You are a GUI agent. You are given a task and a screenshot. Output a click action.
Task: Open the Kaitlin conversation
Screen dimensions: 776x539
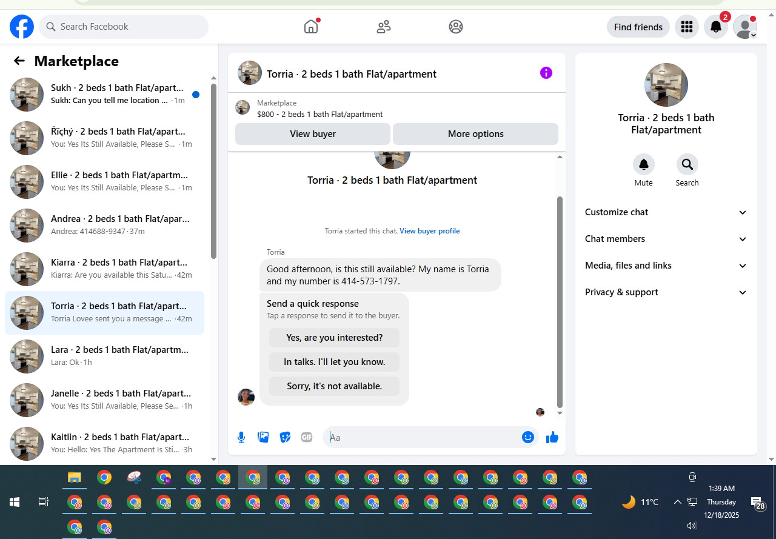pyautogui.click(x=104, y=444)
